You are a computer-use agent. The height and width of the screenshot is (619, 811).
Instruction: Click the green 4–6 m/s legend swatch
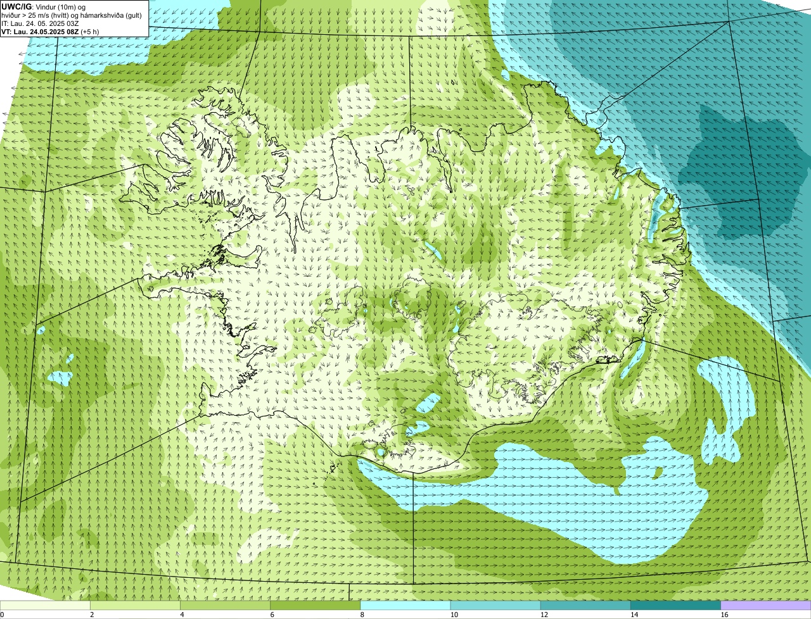click(225, 606)
